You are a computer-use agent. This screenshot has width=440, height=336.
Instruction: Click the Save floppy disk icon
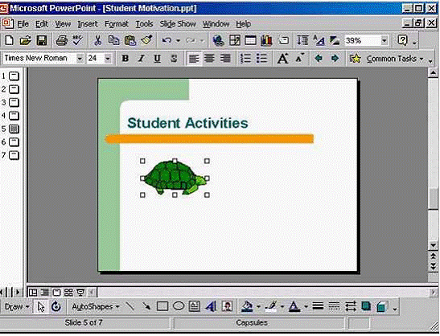tap(42, 41)
